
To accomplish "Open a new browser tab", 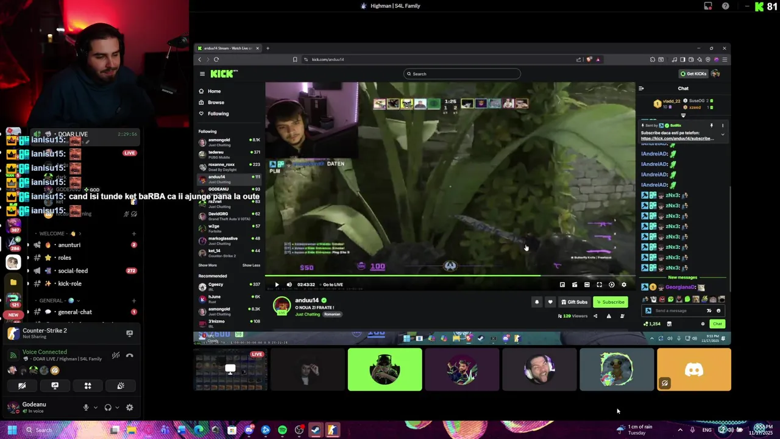I will [x=268, y=48].
